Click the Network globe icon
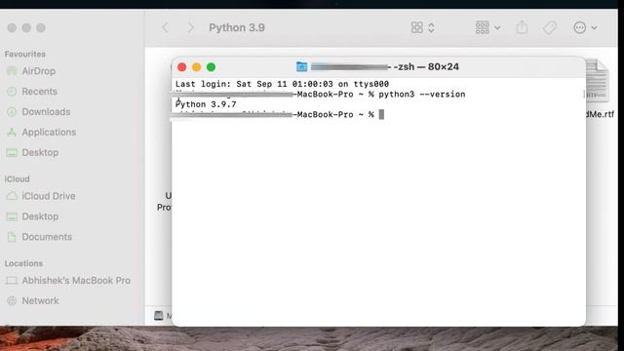The image size is (624, 351). click(12, 301)
